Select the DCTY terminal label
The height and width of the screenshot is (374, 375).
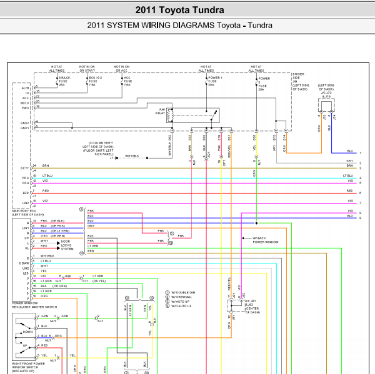click(24, 169)
